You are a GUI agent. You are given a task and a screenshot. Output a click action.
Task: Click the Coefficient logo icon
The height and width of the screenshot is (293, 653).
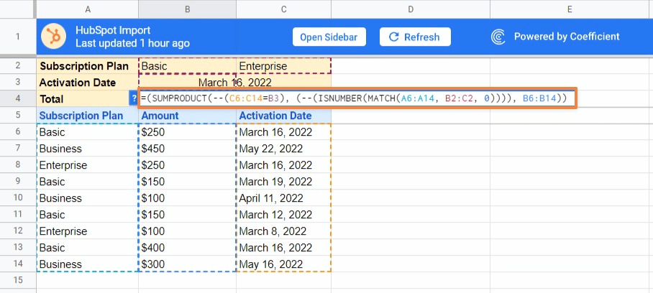coord(498,37)
